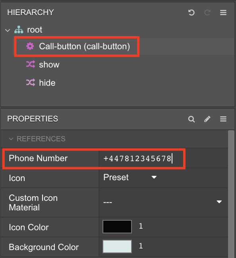Open the Custom Icon Material dropdown
Image resolution: width=236 pixels, height=258 pixels.
(163, 202)
